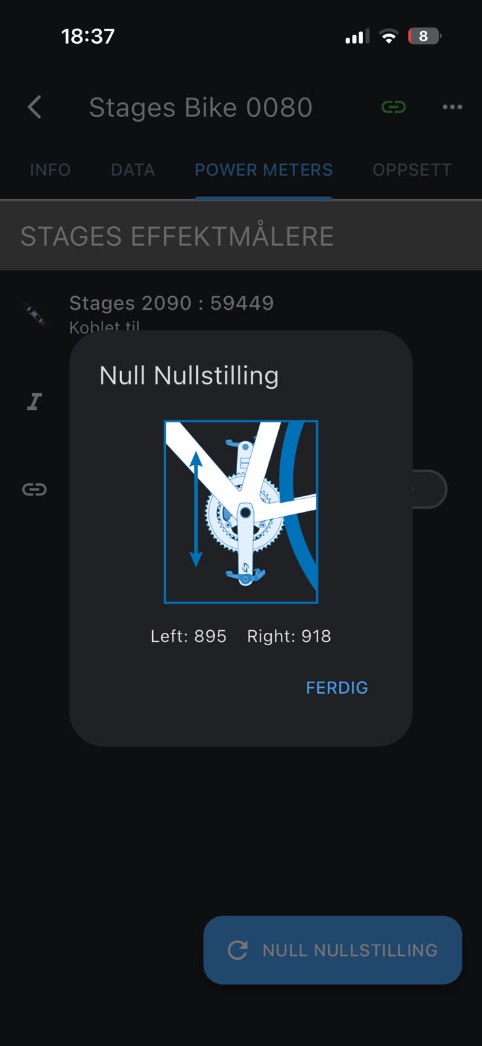
Task: Tap the NULL NULLSTILLING button
Action: click(333, 950)
